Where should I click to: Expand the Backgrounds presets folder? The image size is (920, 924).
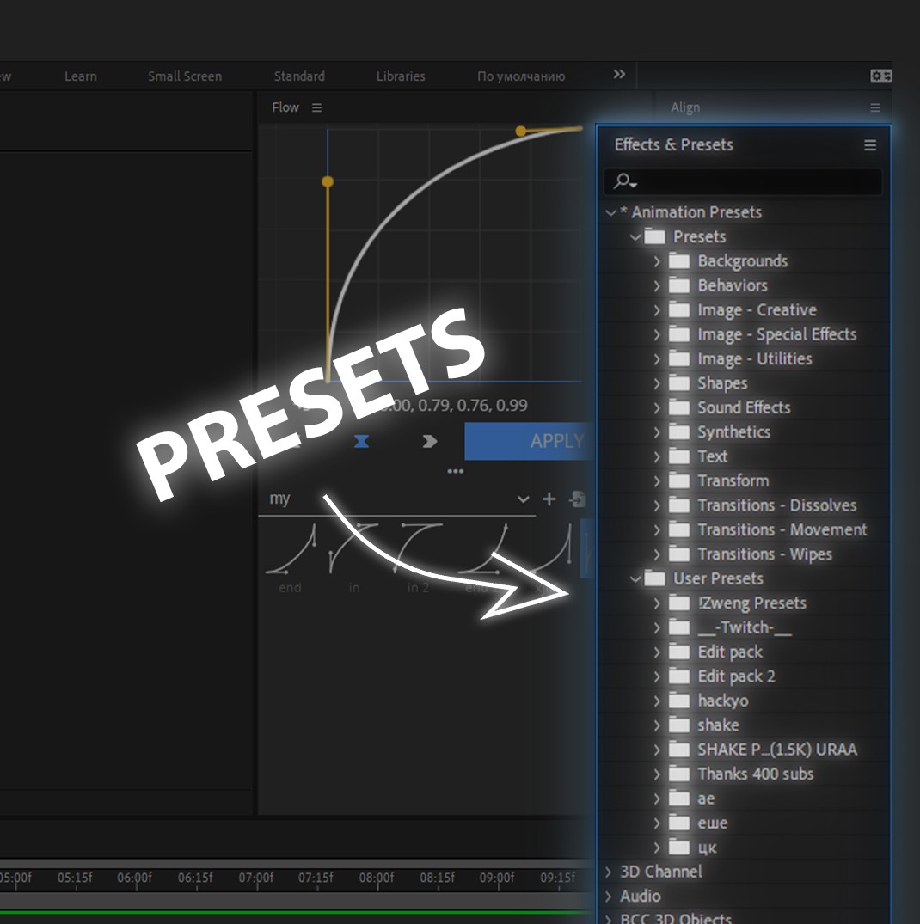pyautogui.click(x=658, y=261)
